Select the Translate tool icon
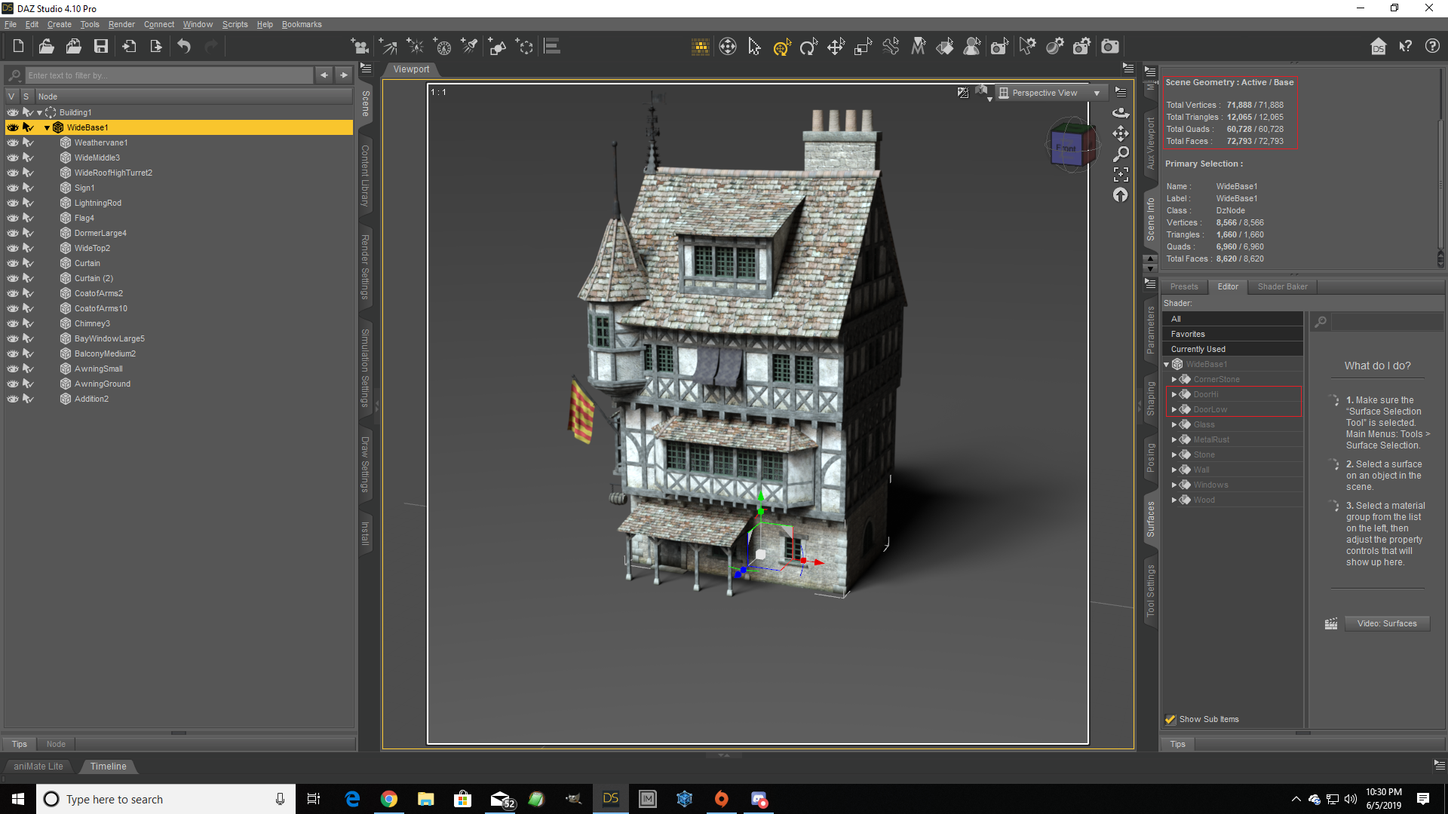 [x=836, y=47]
